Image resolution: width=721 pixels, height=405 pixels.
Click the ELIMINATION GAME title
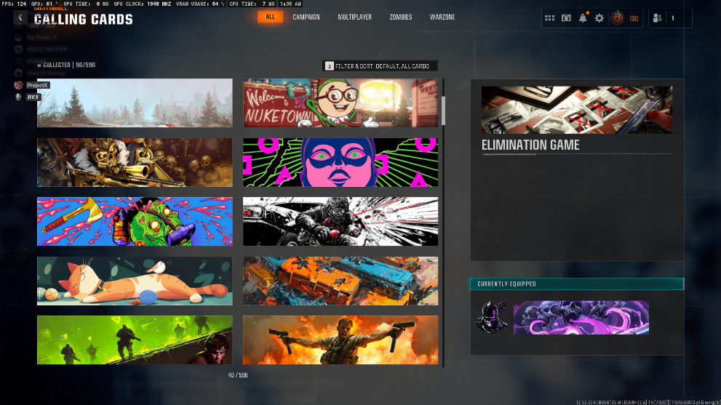pyautogui.click(x=530, y=145)
